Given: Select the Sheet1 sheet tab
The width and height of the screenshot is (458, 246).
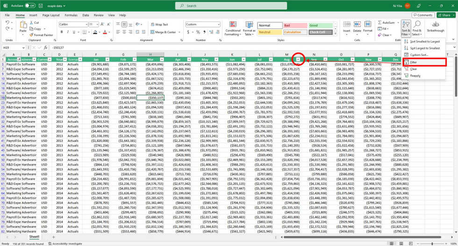Looking at the screenshot, I should (x=34, y=237).
